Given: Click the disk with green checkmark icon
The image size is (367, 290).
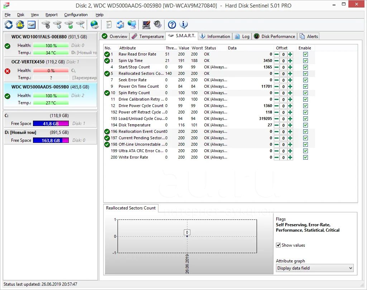Looking at the screenshot, I should (x=69, y=25).
